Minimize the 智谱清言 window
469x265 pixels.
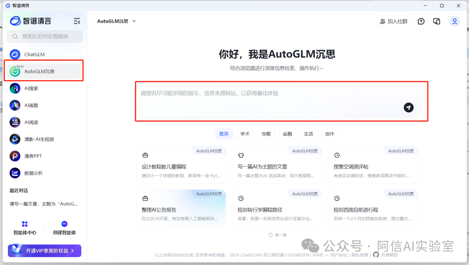point(425,5)
